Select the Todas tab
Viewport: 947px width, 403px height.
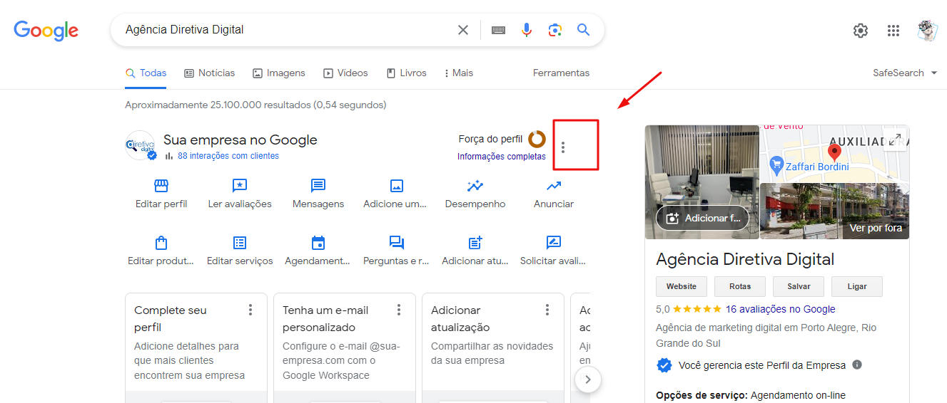(146, 73)
